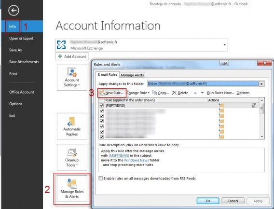Click Delete in the rules toolbar
Viewport: 274px width, 209px height.
point(180,93)
